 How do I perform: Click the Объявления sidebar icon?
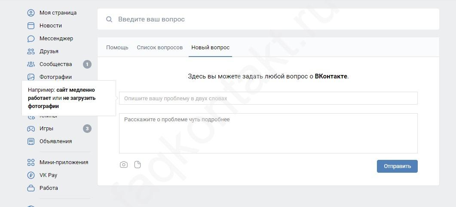pyautogui.click(x=31, y=141)
